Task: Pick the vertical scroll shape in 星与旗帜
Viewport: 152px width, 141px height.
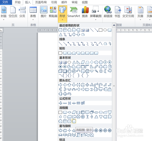Action: pos(78,135)
